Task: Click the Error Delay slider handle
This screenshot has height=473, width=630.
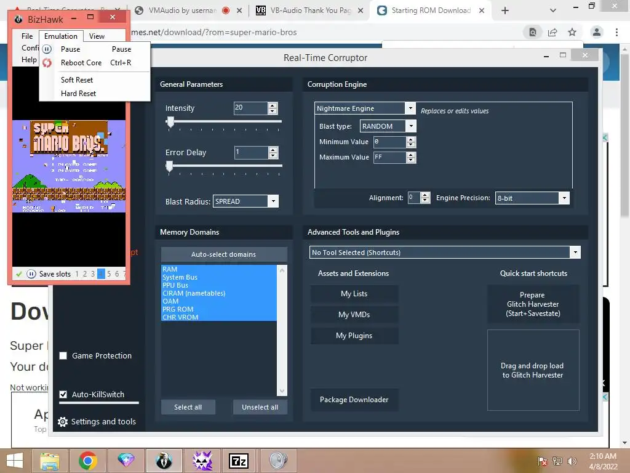Action: [x=170, y=166]
